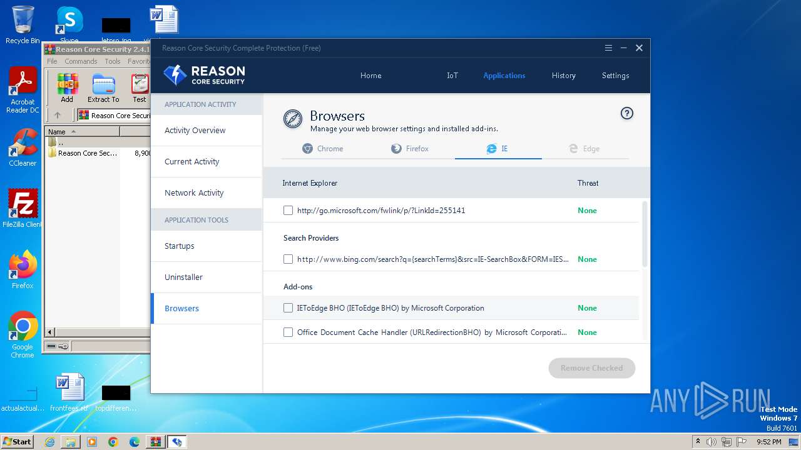Select the Chrome browser tab
The height and width of the screenshot is (450, 801).
point(323,149)
